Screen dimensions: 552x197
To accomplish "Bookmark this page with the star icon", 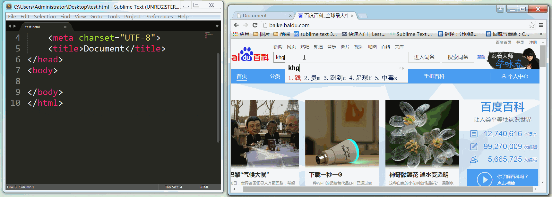I will pyautogui.click(x=531, y=25).
